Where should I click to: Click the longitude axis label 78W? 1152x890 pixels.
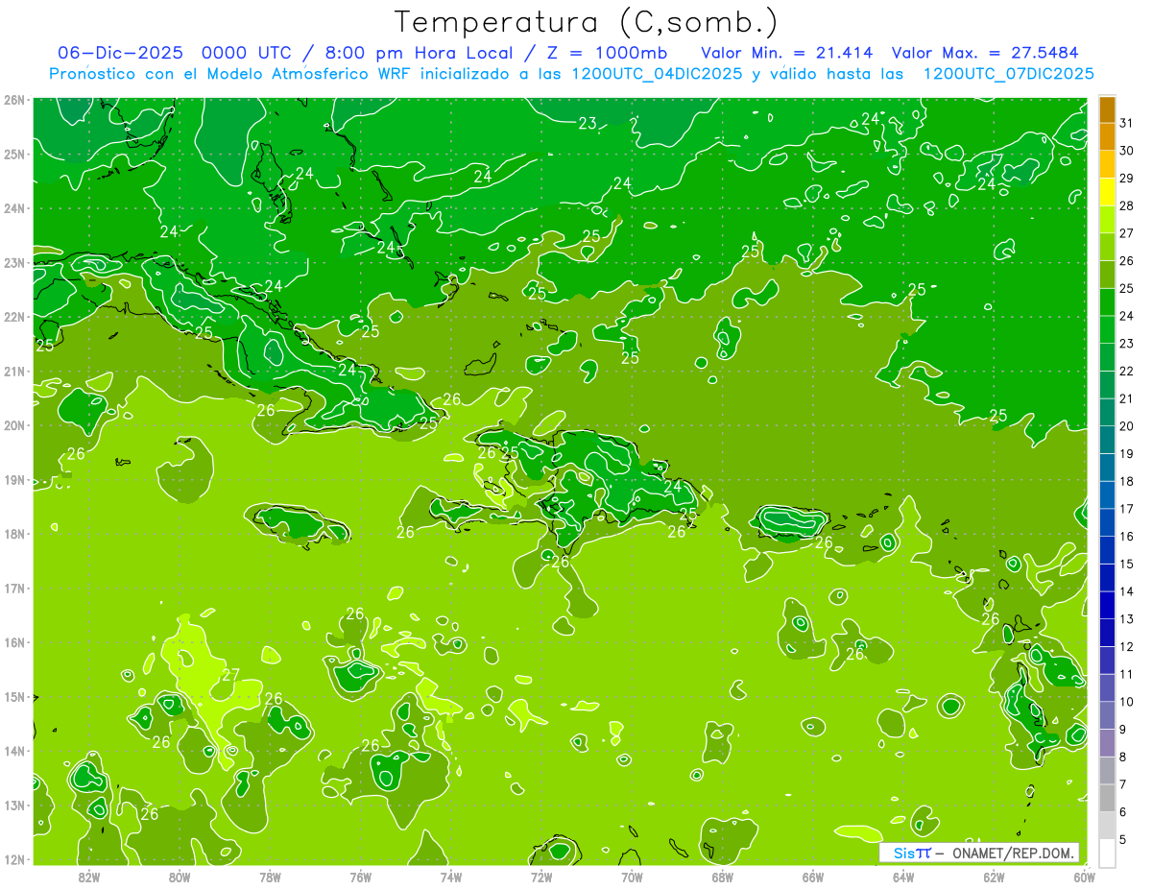(x=270, y=876)
